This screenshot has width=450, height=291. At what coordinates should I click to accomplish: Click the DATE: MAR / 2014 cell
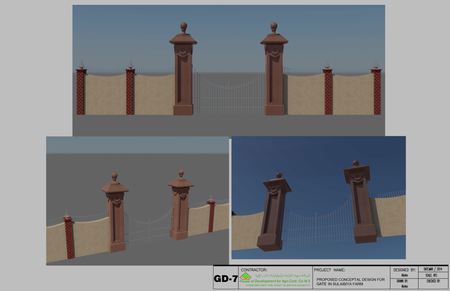click(x=433, y=269)
